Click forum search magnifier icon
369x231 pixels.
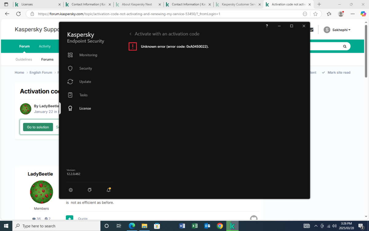click(x=345, y=46)
